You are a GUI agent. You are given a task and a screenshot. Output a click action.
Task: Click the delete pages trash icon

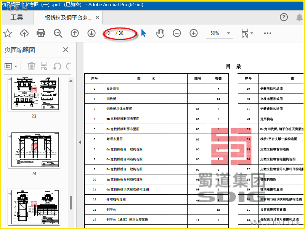click(x=31, y=66)
